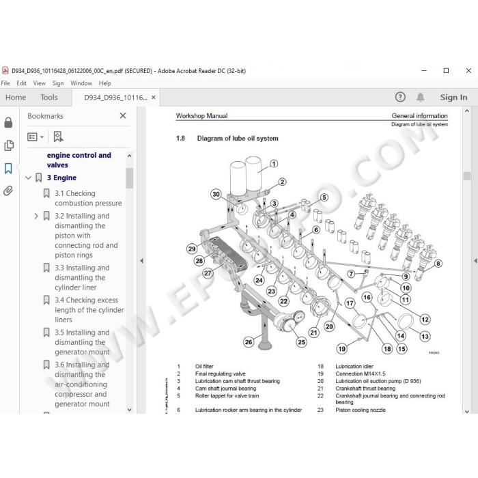Open '3.3 cylinder liner' bookmark

pyautogui.click(x=82, y=277)
